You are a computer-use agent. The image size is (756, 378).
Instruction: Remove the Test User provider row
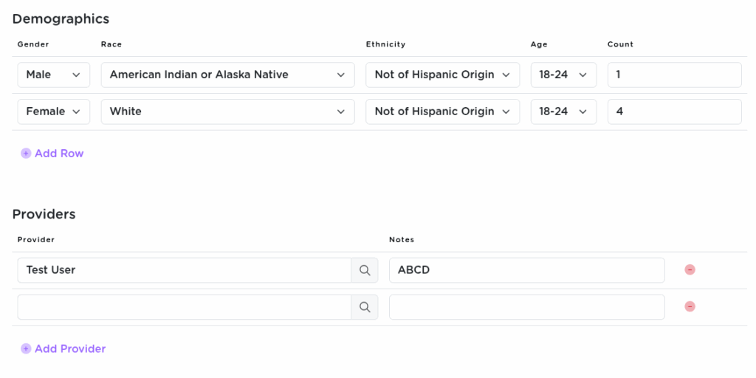690,270
